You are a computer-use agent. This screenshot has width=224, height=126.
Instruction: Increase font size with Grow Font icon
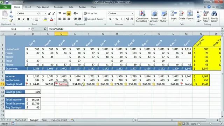point(49,14)
